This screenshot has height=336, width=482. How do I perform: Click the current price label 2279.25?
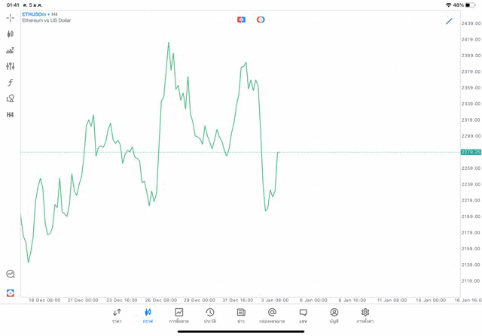click(471, 152)
